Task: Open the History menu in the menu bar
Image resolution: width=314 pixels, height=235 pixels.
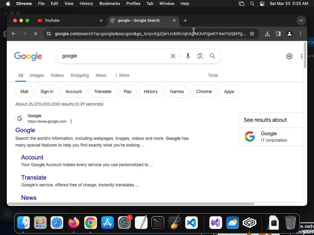Action: pos(86,4)
